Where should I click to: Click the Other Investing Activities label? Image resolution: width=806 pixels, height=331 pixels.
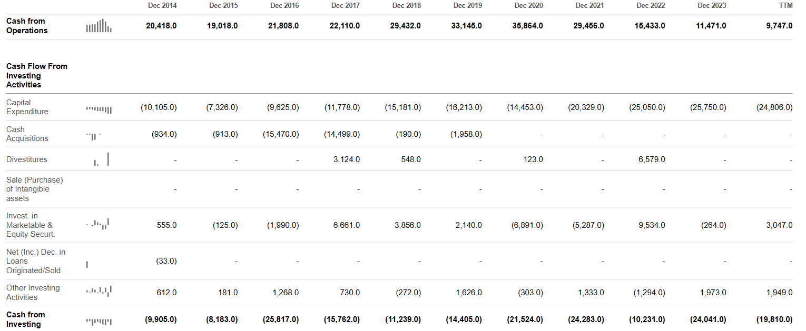pos(33,293)
